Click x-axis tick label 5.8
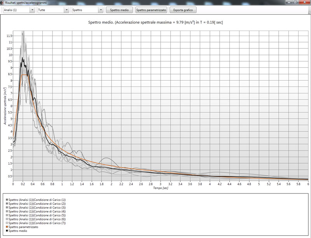The width and height of the screenshot is (311, 238). 298,184
